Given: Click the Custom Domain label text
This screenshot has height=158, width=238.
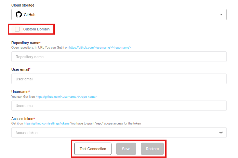Looking at the screenshot, I should coord(36,29).
